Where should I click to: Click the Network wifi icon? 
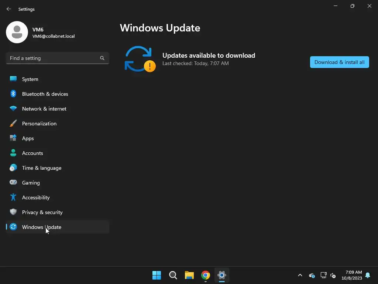pos(13,108)
